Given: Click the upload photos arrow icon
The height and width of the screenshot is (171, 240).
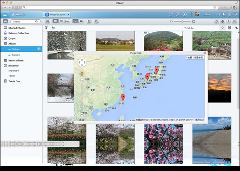Looking at the screenshot, I should (x=46, y=28).
